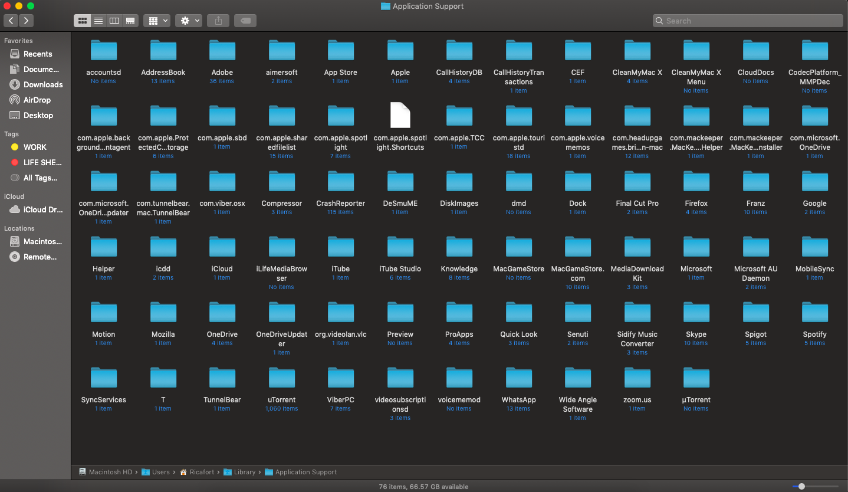The image size is (848, 492).
Task: Go forward to next folder
Action: (x=26, y=21)
